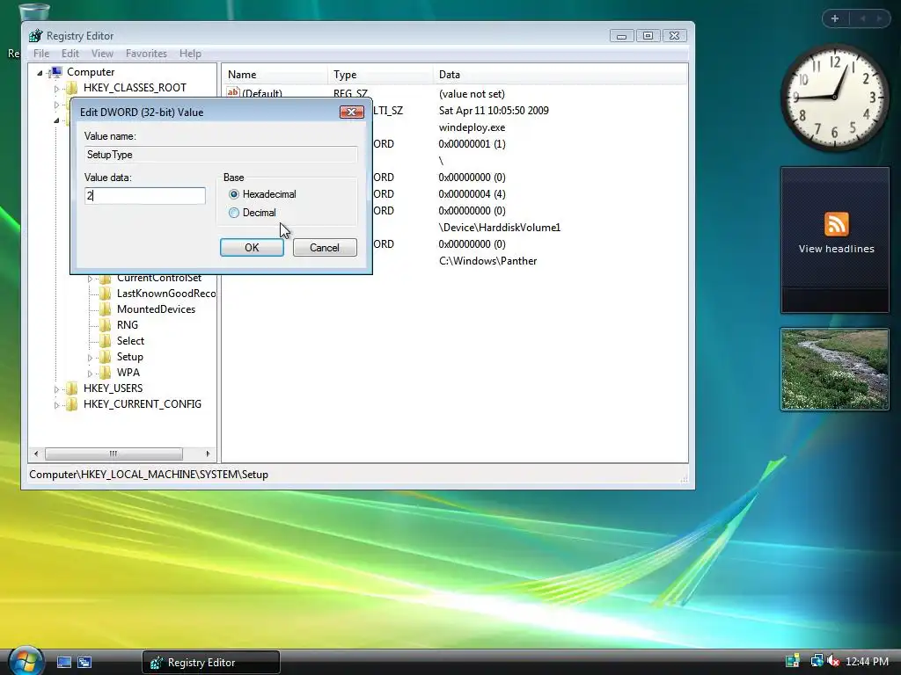This screenshot has width=901, height=675.
Task: Expand the WPA key
Action: pos(91,374)
